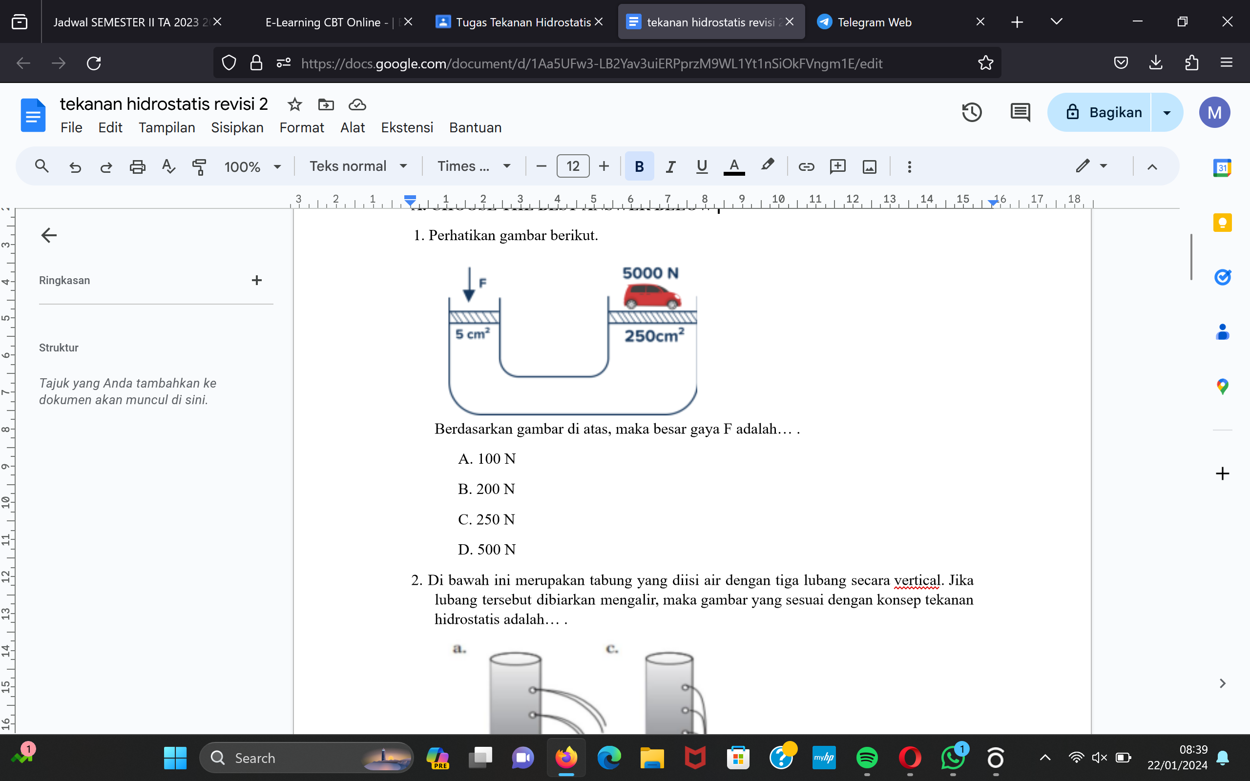Screen dimensions: 1250x781
Task: Click the font size input field
Action: pos(572,166)
